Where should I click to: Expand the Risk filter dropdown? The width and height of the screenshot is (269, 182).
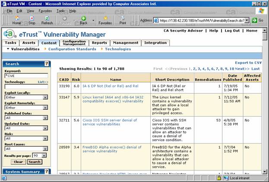coord(45,138)
